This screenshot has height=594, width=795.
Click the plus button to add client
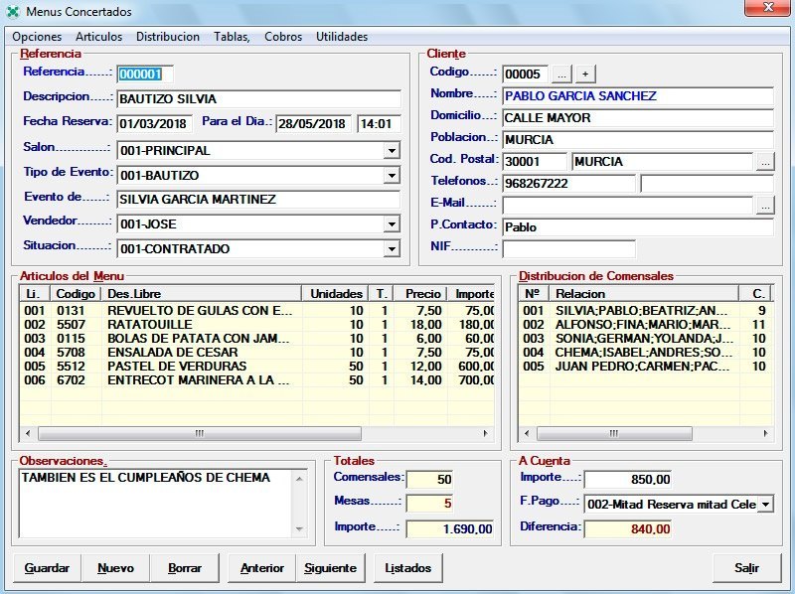click(585, 74)
